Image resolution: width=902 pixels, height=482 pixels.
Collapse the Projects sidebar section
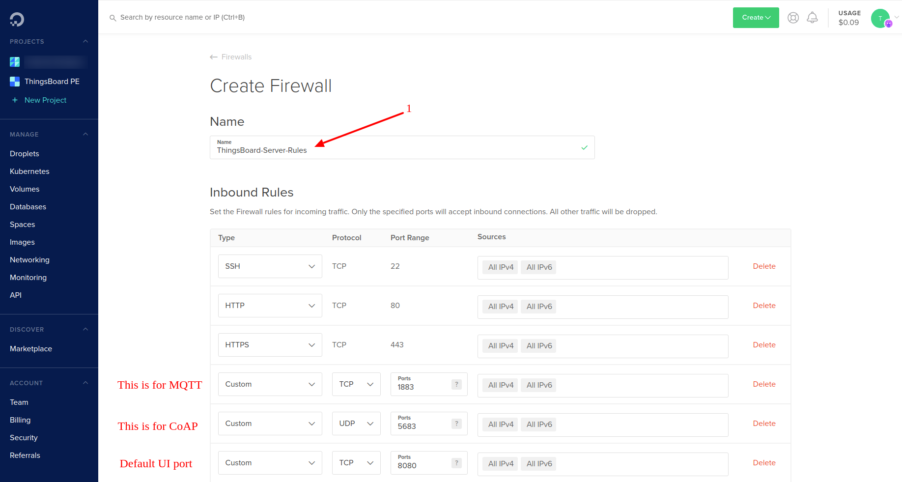tap(85, 41)
